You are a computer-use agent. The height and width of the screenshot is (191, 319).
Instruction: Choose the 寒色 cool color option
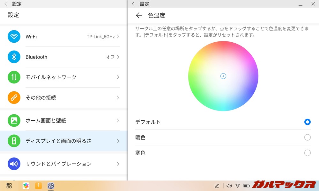click(x=307, y=153)
